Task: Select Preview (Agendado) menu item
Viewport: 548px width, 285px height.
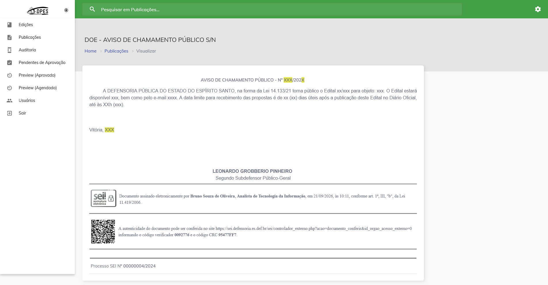Action: (x=37, y=88)
